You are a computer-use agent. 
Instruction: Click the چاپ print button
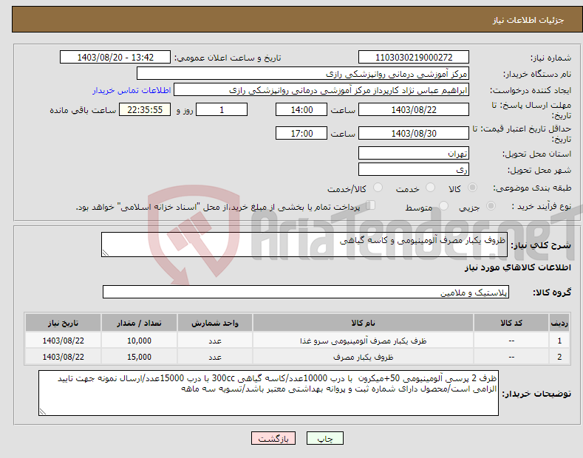coord(325,438)
